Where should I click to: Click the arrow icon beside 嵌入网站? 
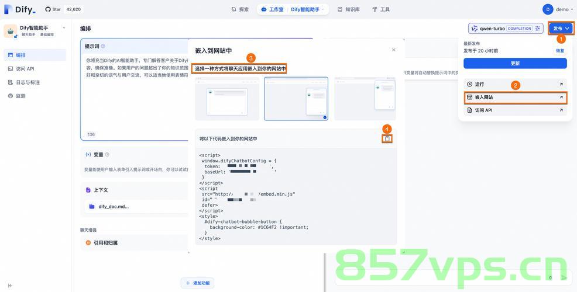(561, 98)
